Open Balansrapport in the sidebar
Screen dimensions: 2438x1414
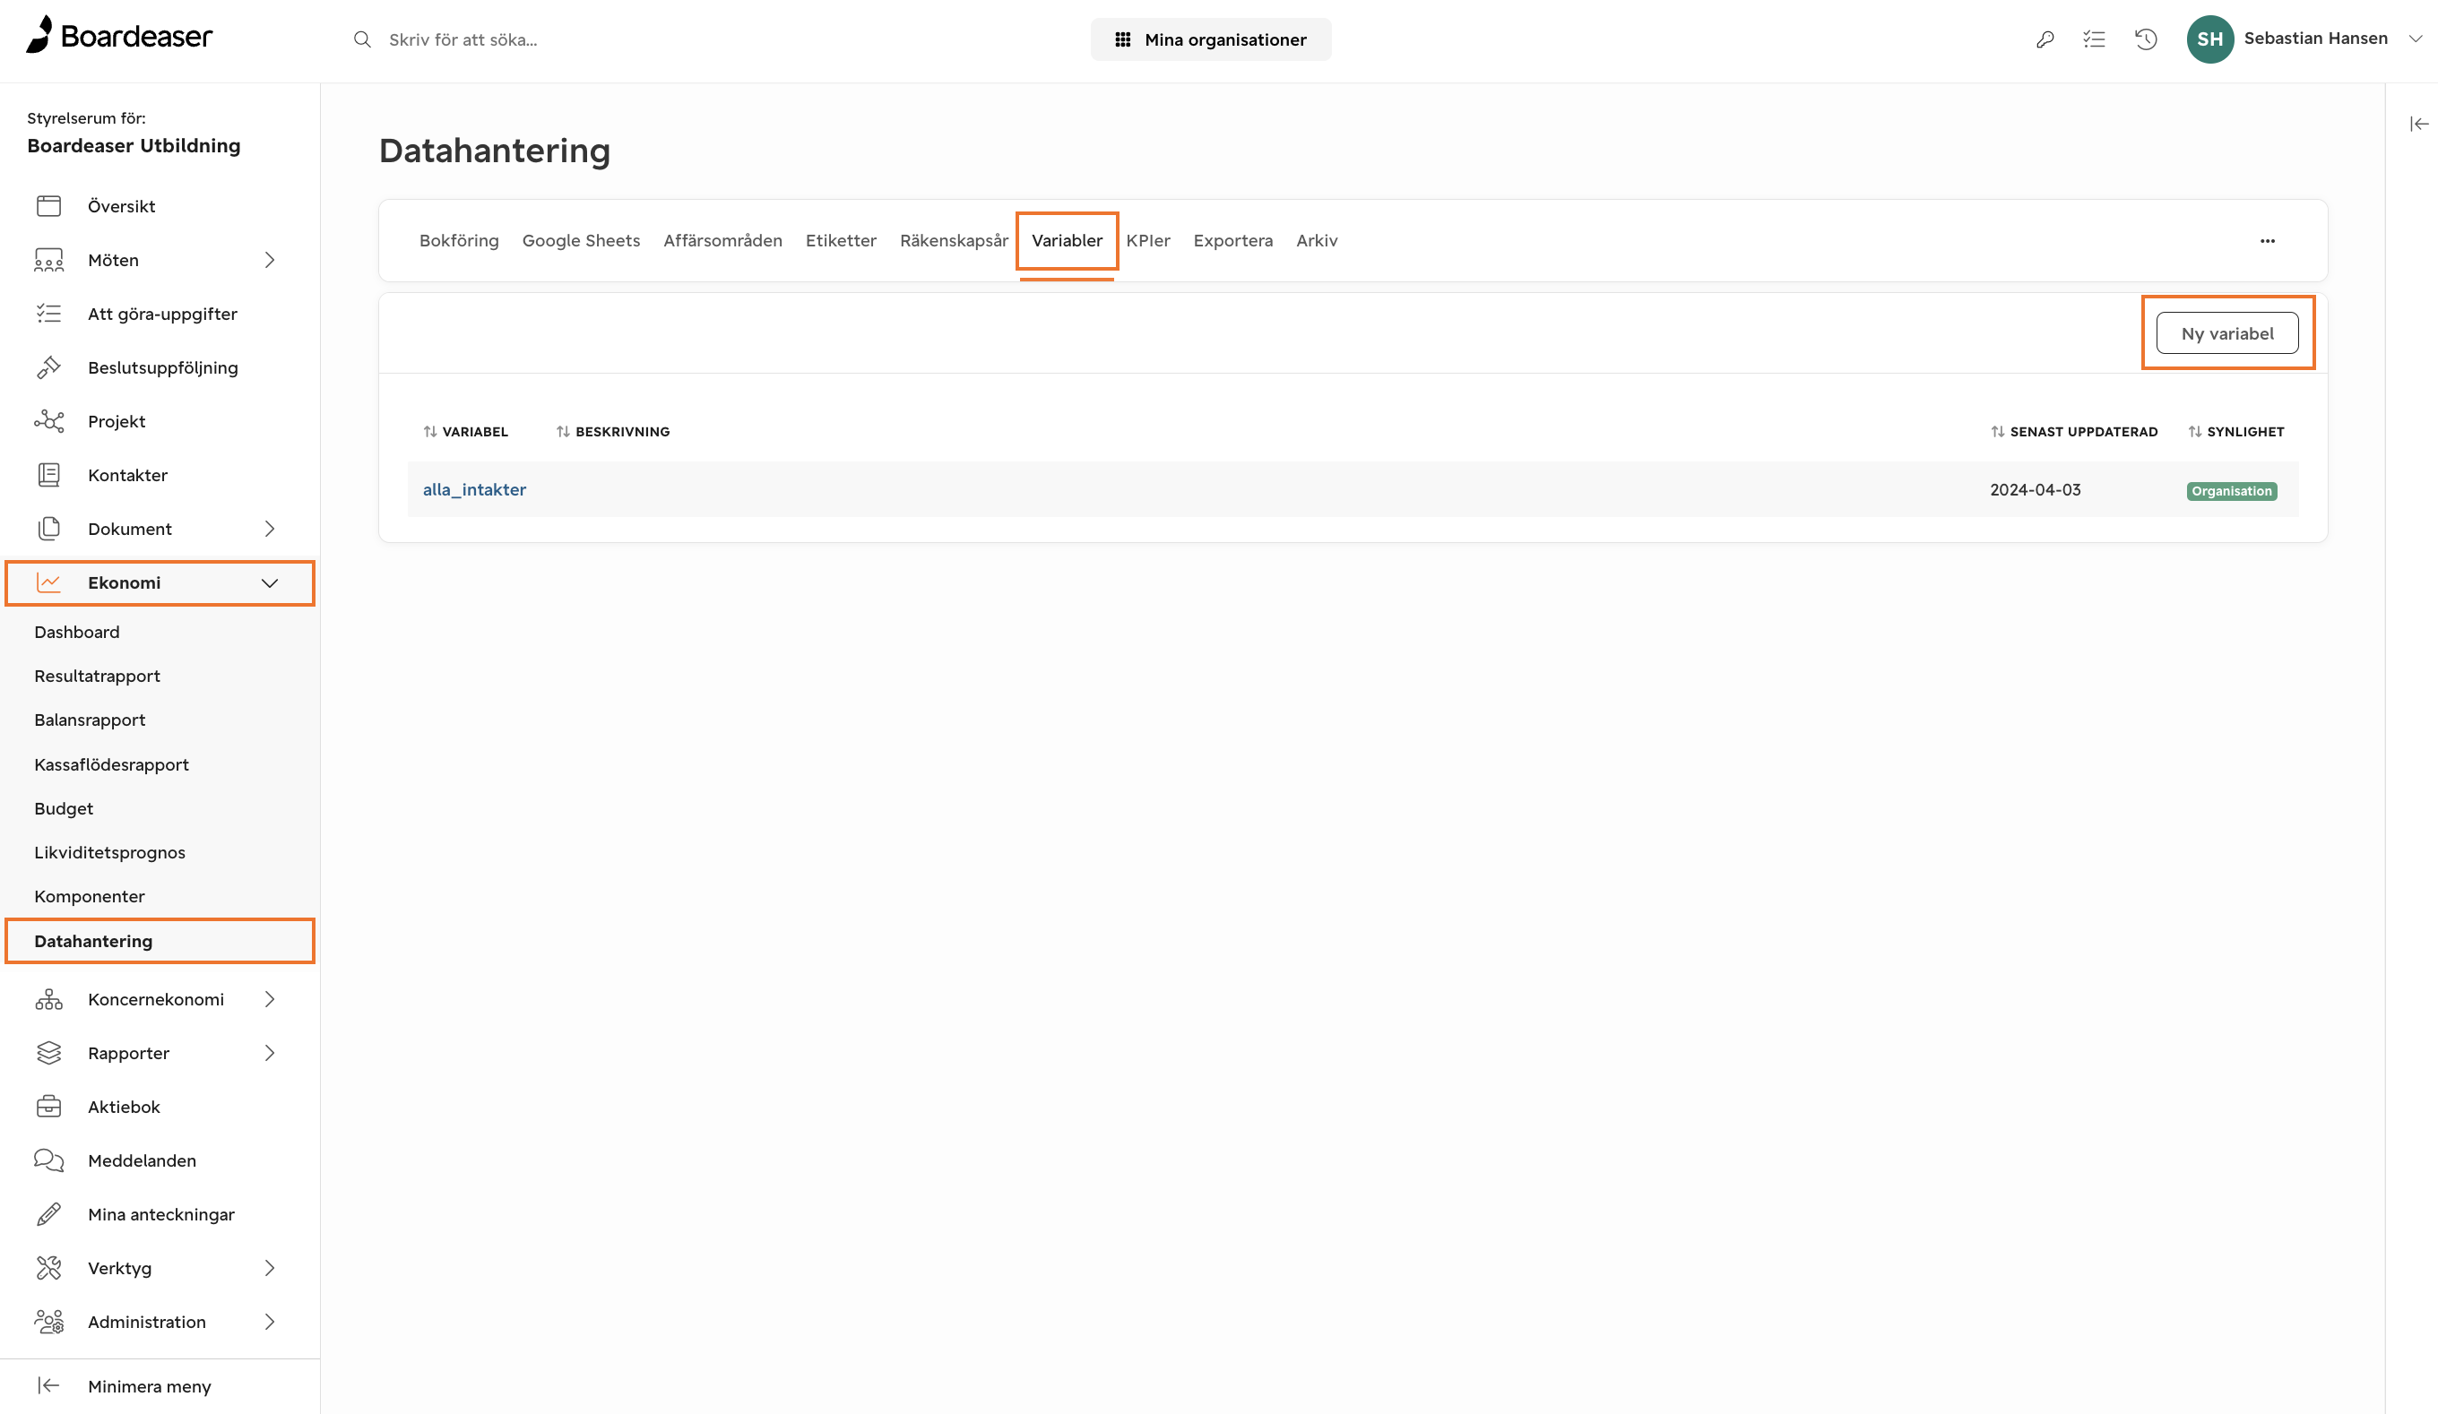point(90,720)
